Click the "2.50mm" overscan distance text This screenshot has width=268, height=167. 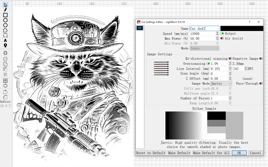(238, 64)
